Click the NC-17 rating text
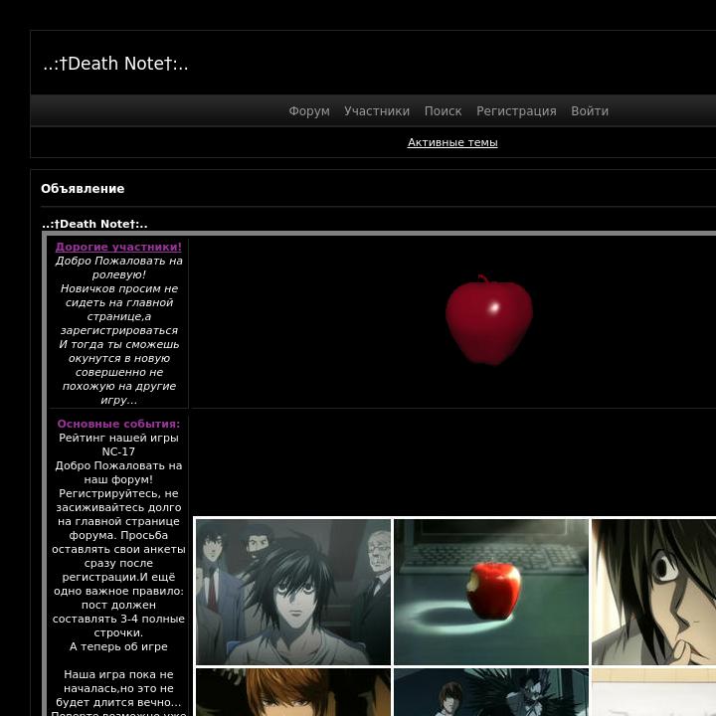 coord(118,451)
